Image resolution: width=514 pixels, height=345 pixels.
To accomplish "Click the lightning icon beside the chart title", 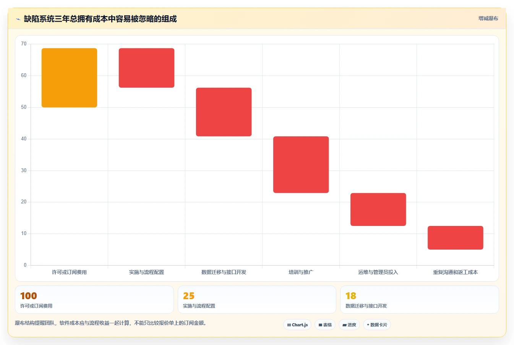I will 18,19.
